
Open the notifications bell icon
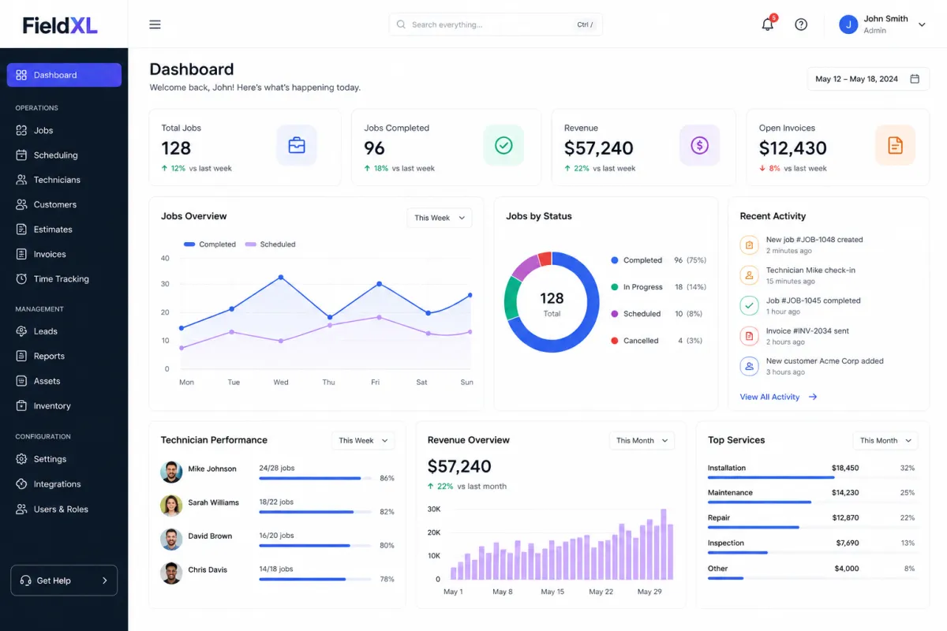(767, 24)
